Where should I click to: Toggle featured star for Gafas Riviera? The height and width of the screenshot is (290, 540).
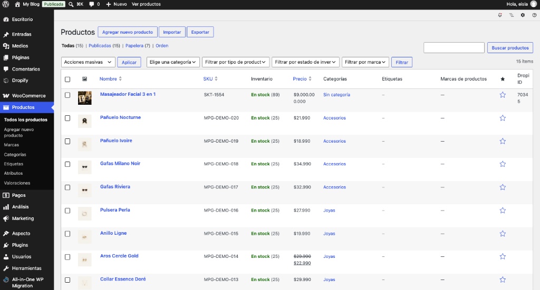[x=503, y=187]
